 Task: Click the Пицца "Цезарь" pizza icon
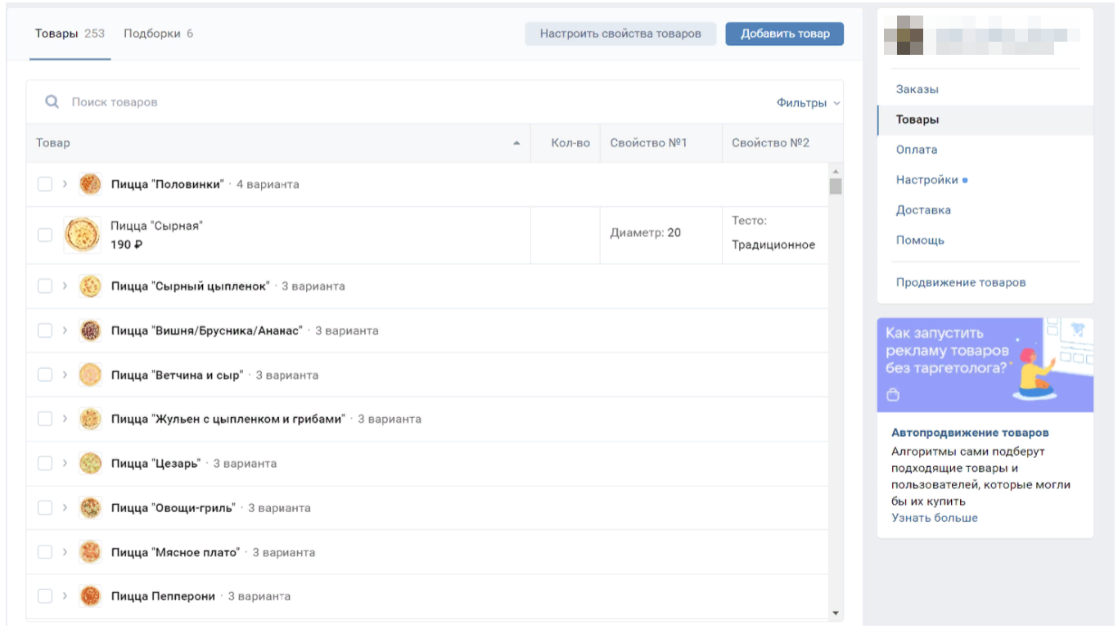click(90, 464)
